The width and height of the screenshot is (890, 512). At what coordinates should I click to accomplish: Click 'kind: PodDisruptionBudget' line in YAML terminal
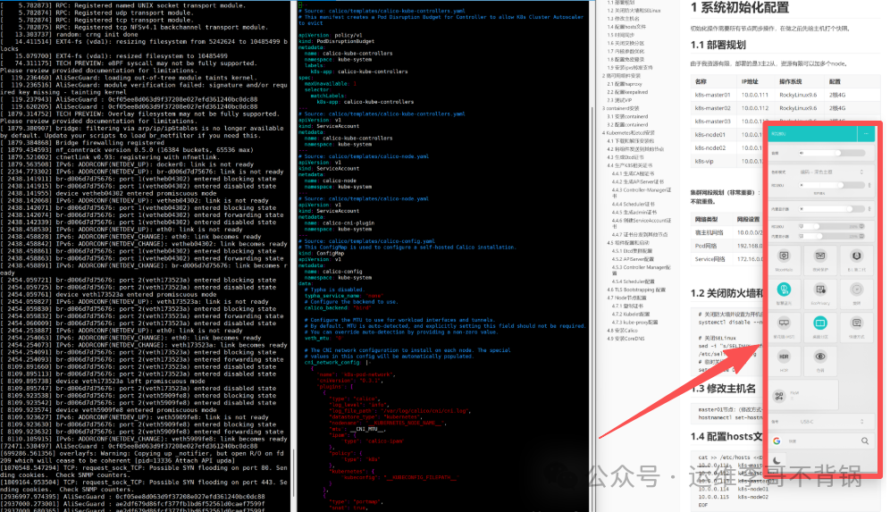pos(336,41)
